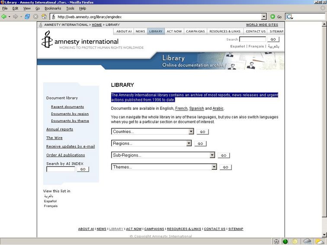Click GO button beside top Search field

tap(273, 39)
